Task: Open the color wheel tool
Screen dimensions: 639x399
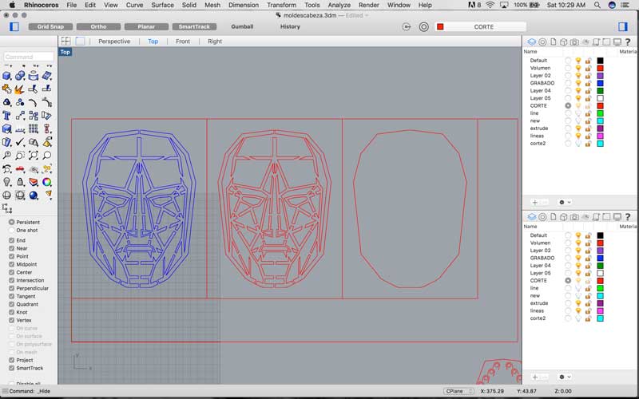Action: click(x=47, y=182)
